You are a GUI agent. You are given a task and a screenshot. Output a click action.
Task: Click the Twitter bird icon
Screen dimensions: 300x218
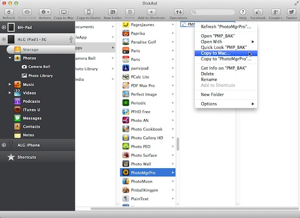[292, 12]
